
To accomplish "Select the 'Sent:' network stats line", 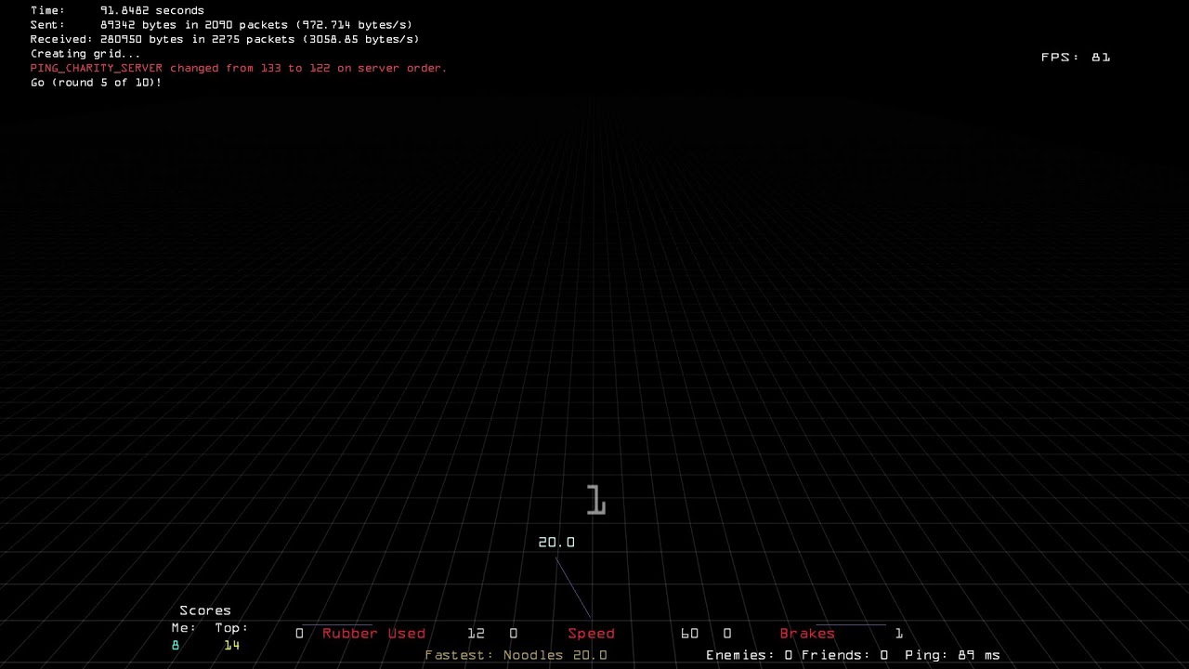I will click(x=221, y=25).
